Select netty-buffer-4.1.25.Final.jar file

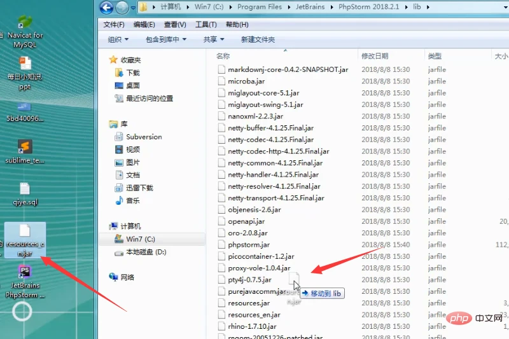266,128
